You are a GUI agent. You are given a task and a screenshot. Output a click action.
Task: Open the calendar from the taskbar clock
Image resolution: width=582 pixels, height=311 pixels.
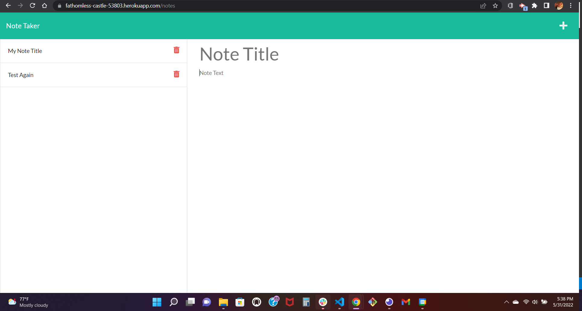coord(563,302)
